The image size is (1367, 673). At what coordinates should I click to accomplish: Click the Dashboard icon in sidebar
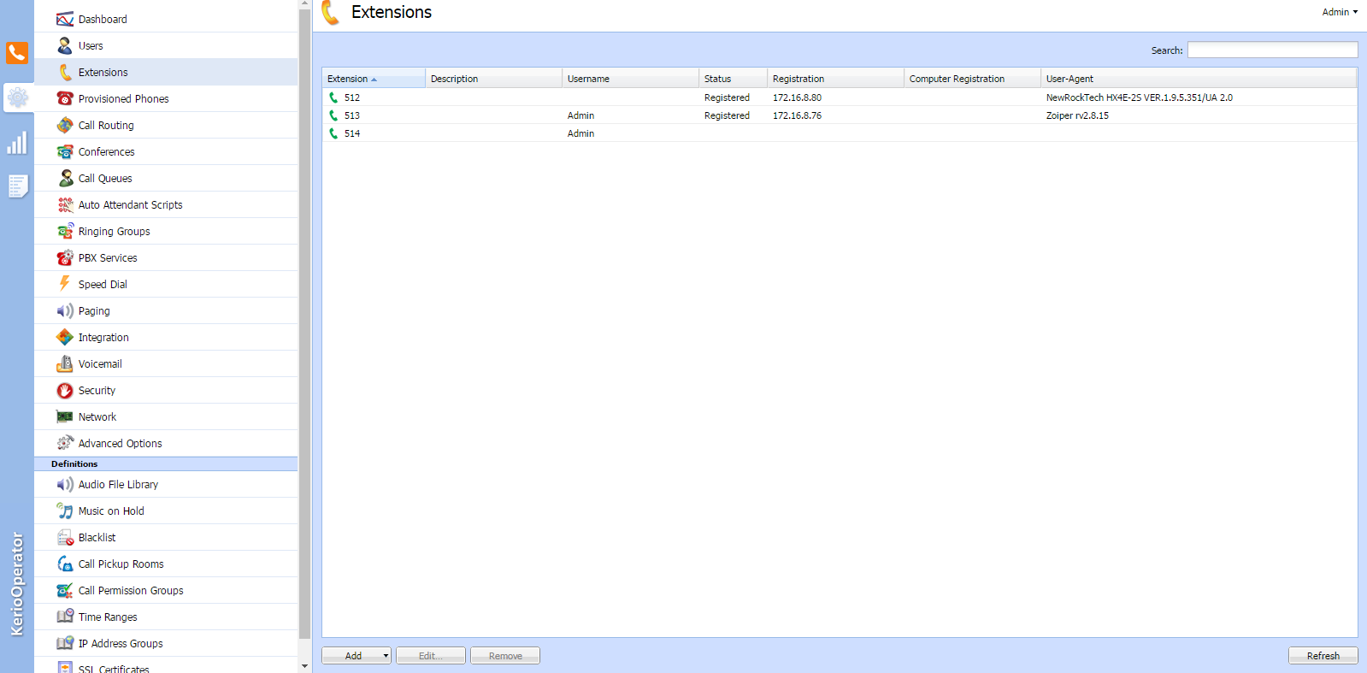pos(65,19)
